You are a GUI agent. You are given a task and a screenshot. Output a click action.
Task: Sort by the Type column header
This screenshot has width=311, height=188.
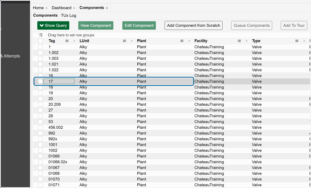pos(256,41)
